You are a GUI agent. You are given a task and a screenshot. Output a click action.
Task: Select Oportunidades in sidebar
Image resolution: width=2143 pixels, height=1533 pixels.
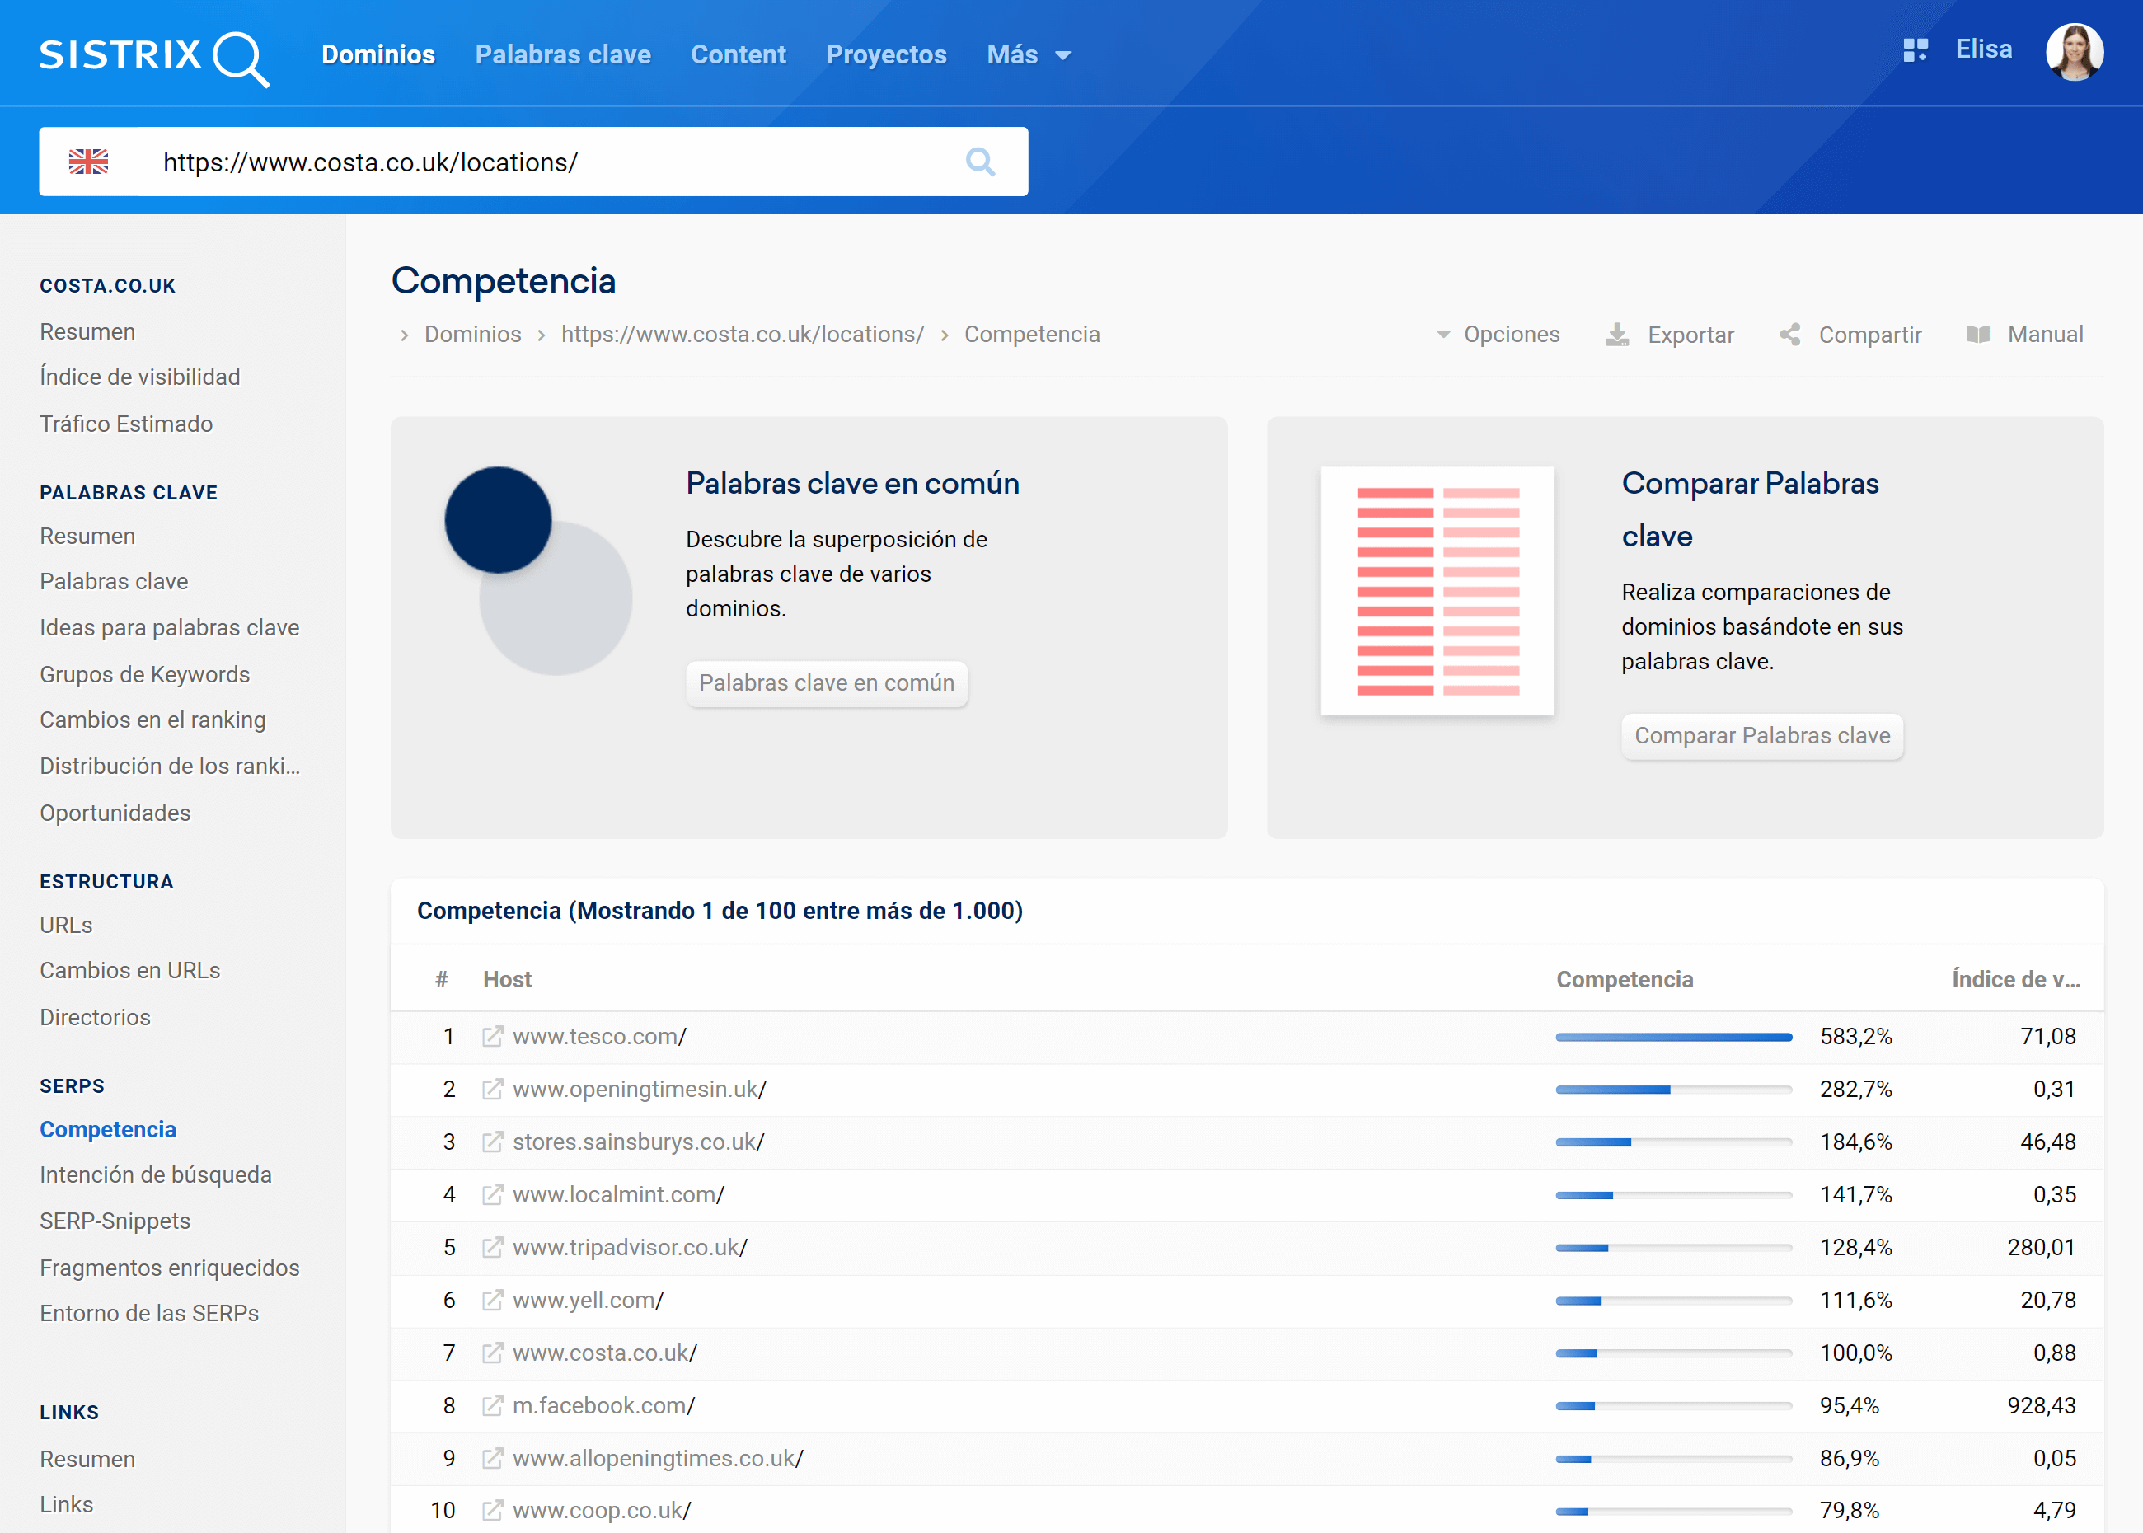click(x=115, y=813)
